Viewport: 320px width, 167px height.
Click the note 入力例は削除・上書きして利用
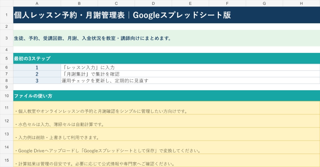tap(167, 134)
